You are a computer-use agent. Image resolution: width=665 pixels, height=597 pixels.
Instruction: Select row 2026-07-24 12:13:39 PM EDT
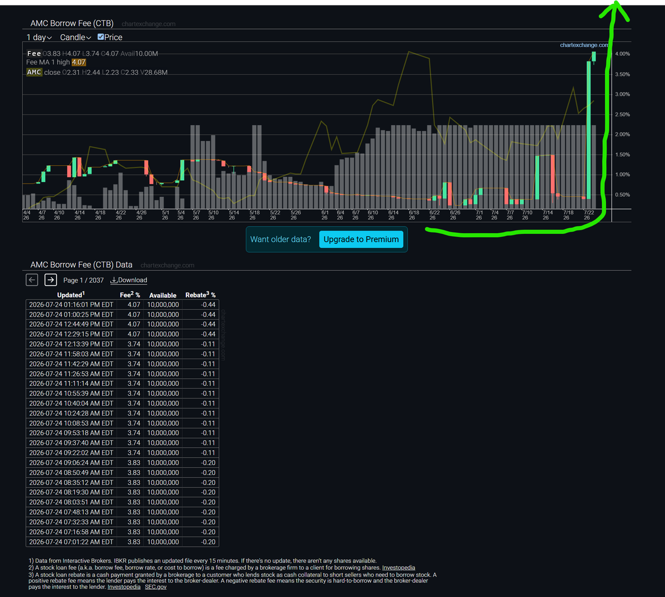[x=122, y=344]
